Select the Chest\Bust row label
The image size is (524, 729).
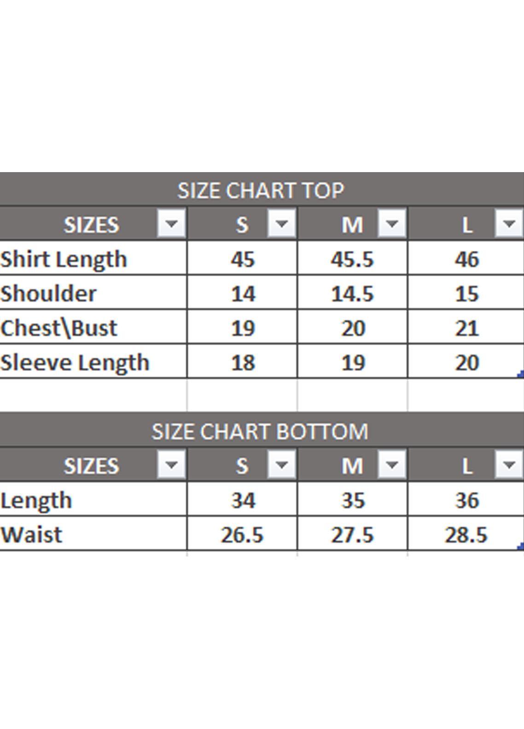pyautogui.click(x=59, y=328)
